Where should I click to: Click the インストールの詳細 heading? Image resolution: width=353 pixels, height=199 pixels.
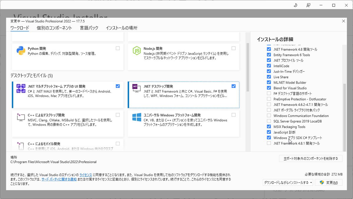(x=275, y=39)
